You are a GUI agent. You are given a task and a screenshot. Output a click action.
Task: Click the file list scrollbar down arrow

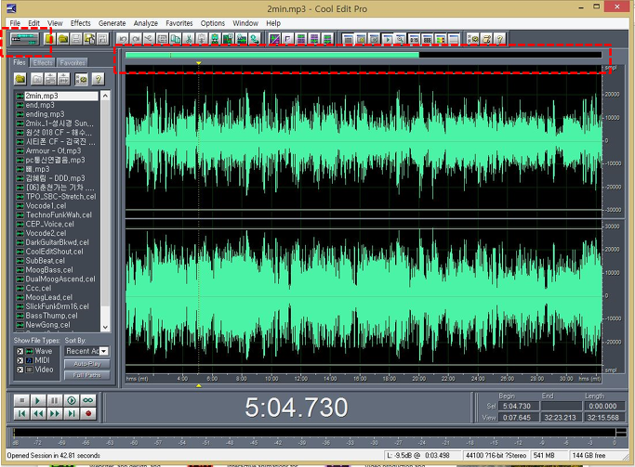coord(105,327)
